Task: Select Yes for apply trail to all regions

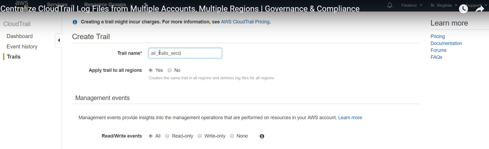Action: [x=151, y=70]
